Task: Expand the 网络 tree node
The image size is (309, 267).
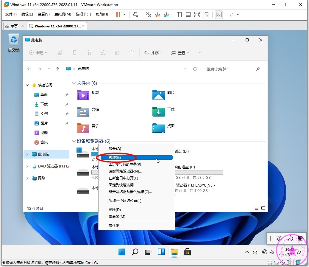Action: [x=27, y=178]
